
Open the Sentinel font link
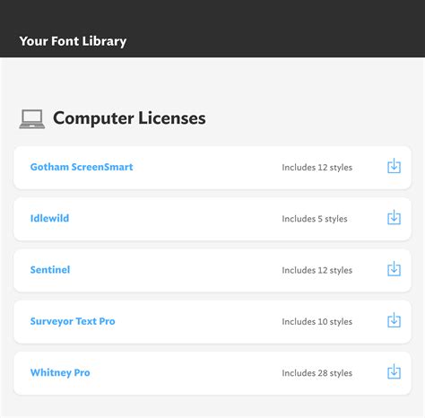pos(50,270)
